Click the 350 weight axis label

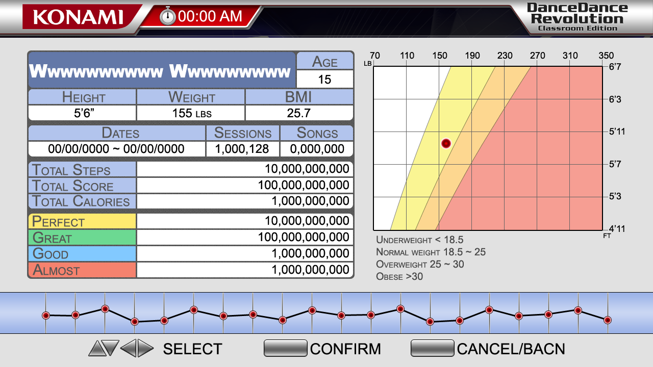[606, 56]
